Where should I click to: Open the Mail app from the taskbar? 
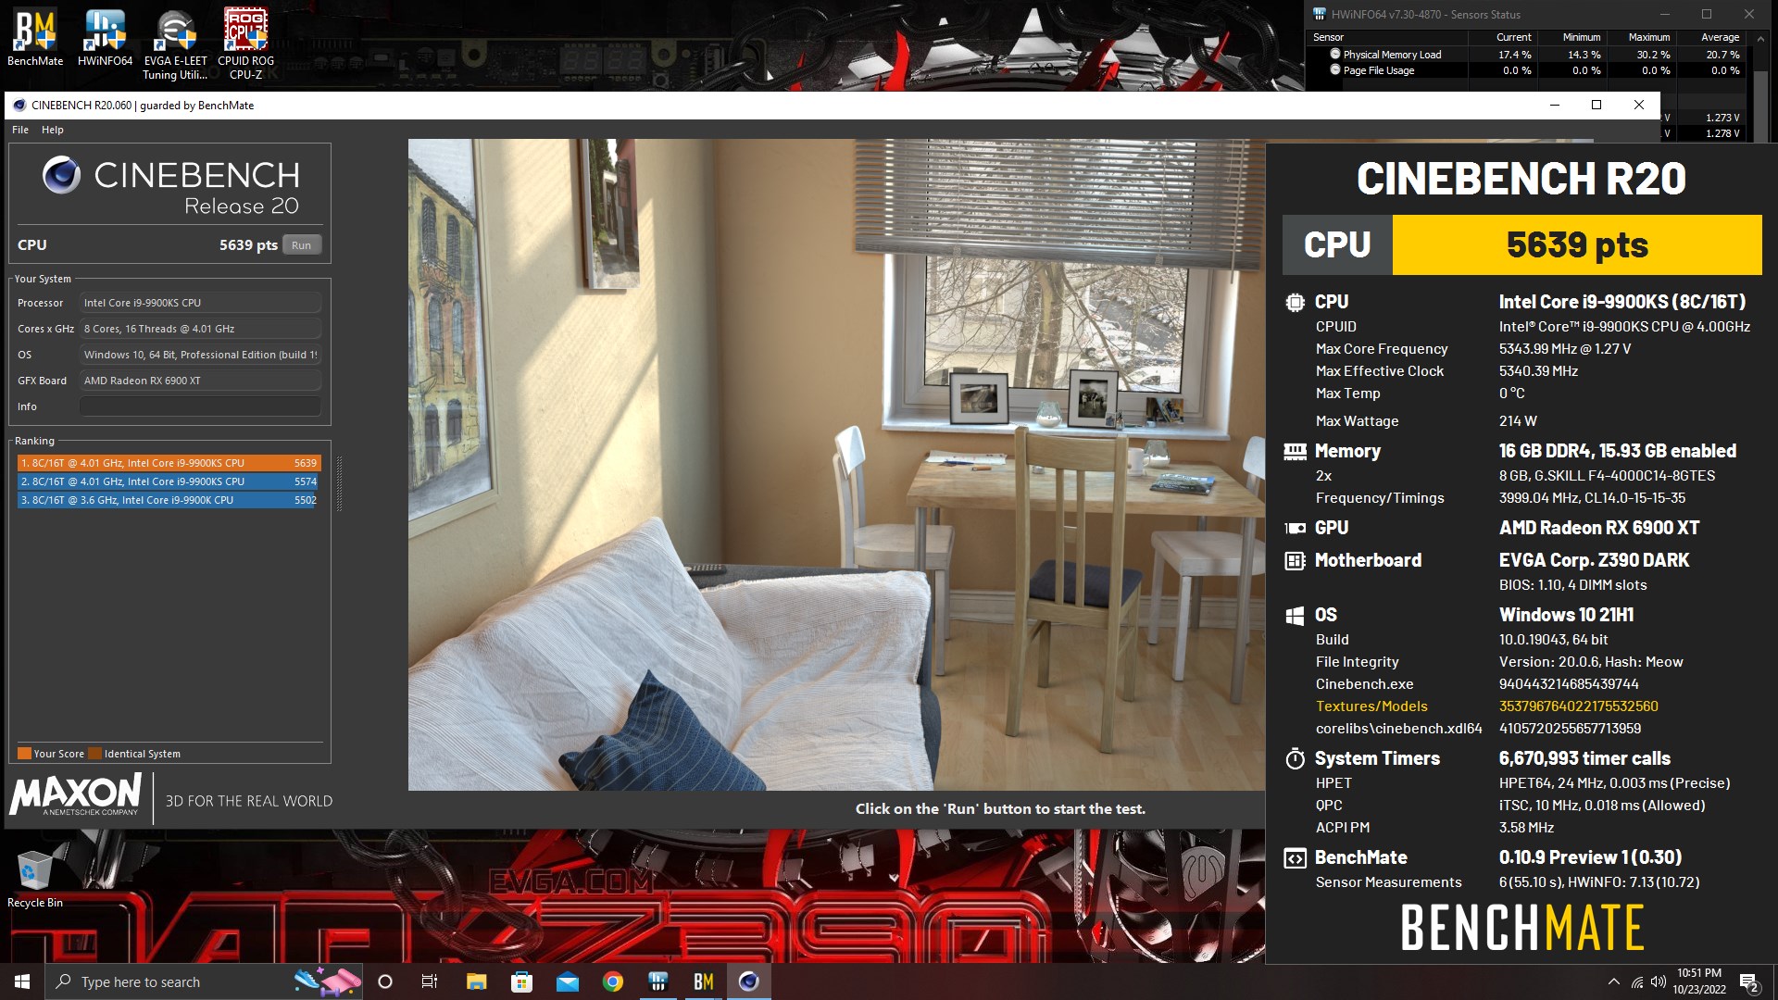567,981
